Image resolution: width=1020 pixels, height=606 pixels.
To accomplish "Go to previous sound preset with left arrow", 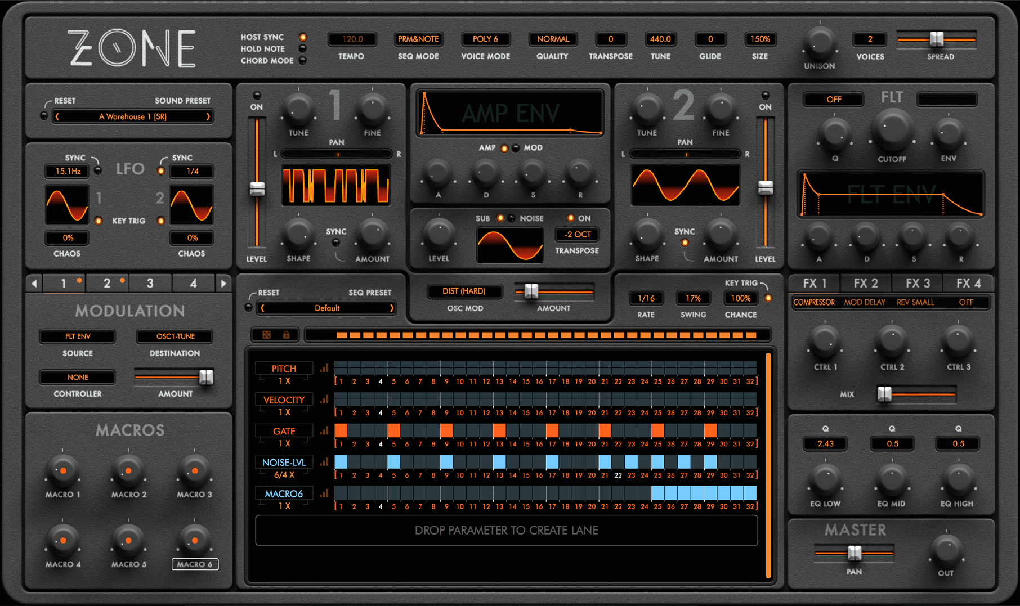I will (57, 116).
